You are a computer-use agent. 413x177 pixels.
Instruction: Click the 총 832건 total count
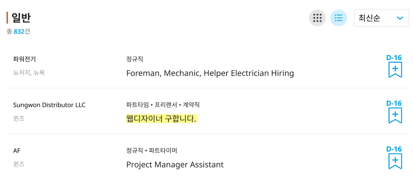point(18,31)
